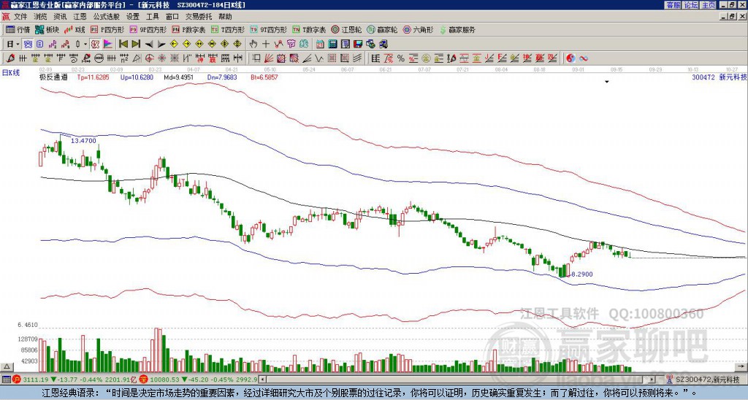Open 赢家服务 service page
This screenshot has width=748, height=400.
point(457,29)
